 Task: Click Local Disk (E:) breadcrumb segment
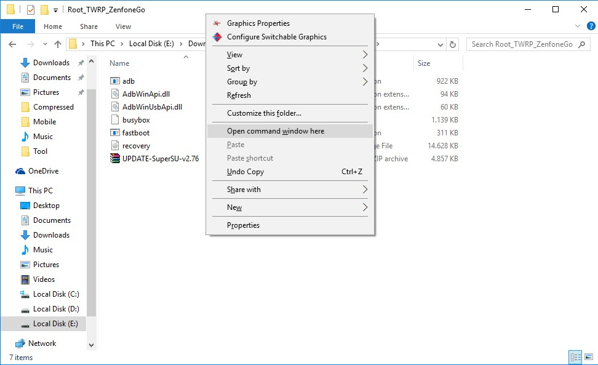click(x=151, y=44)
